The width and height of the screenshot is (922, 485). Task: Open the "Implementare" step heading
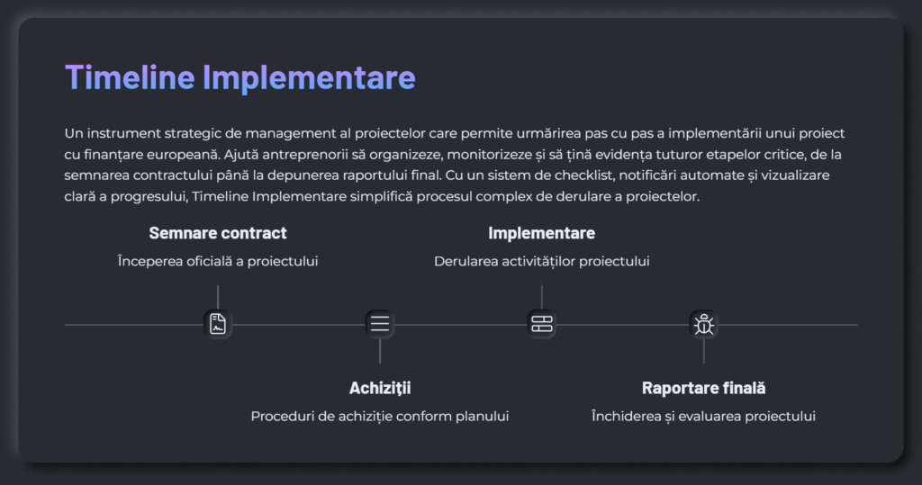coord(541,233)
